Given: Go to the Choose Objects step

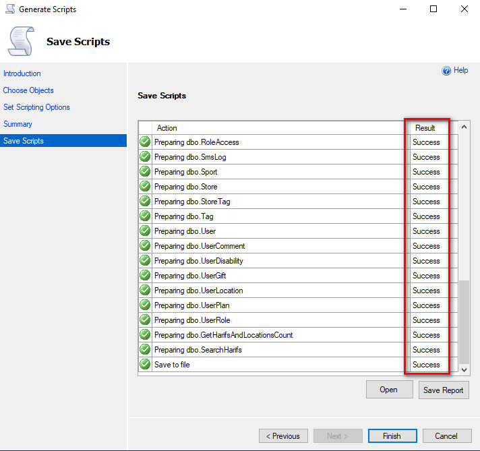Looking at the screenshot, I should click(x=28, y=90).
